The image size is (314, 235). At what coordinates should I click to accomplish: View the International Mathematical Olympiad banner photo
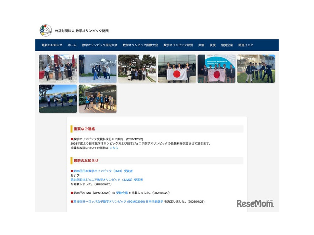point(216,69)
